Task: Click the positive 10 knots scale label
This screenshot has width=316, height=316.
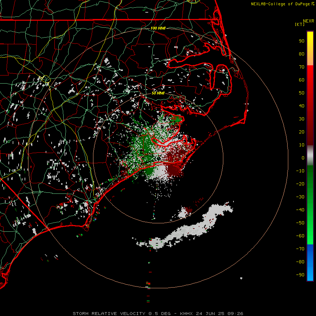Action: [302, 145]
